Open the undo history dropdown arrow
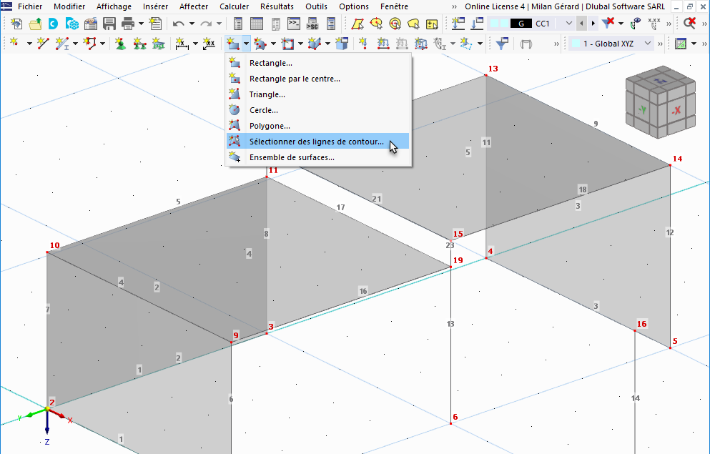The width and height of the screenshot is (710, 454). [x=192, y=24]
